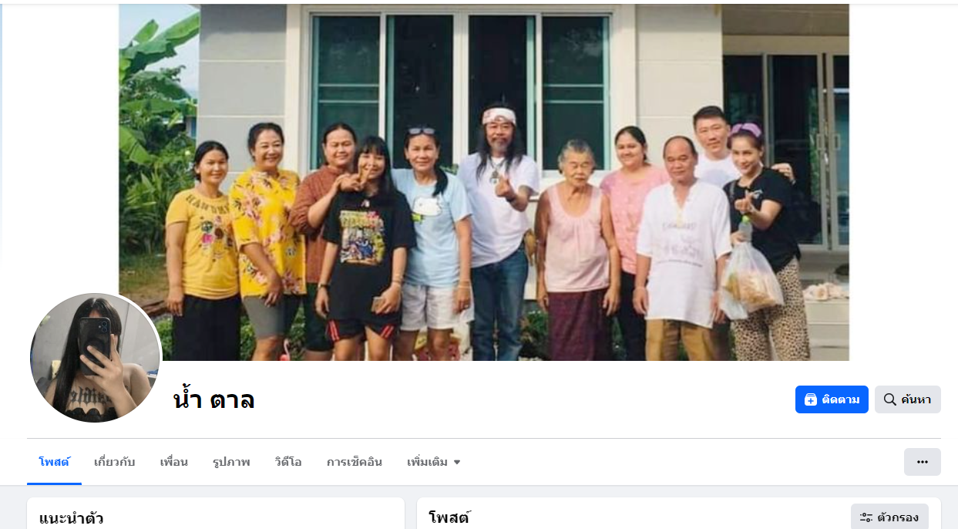Open the วิดีโอ tab

(288, 462)
